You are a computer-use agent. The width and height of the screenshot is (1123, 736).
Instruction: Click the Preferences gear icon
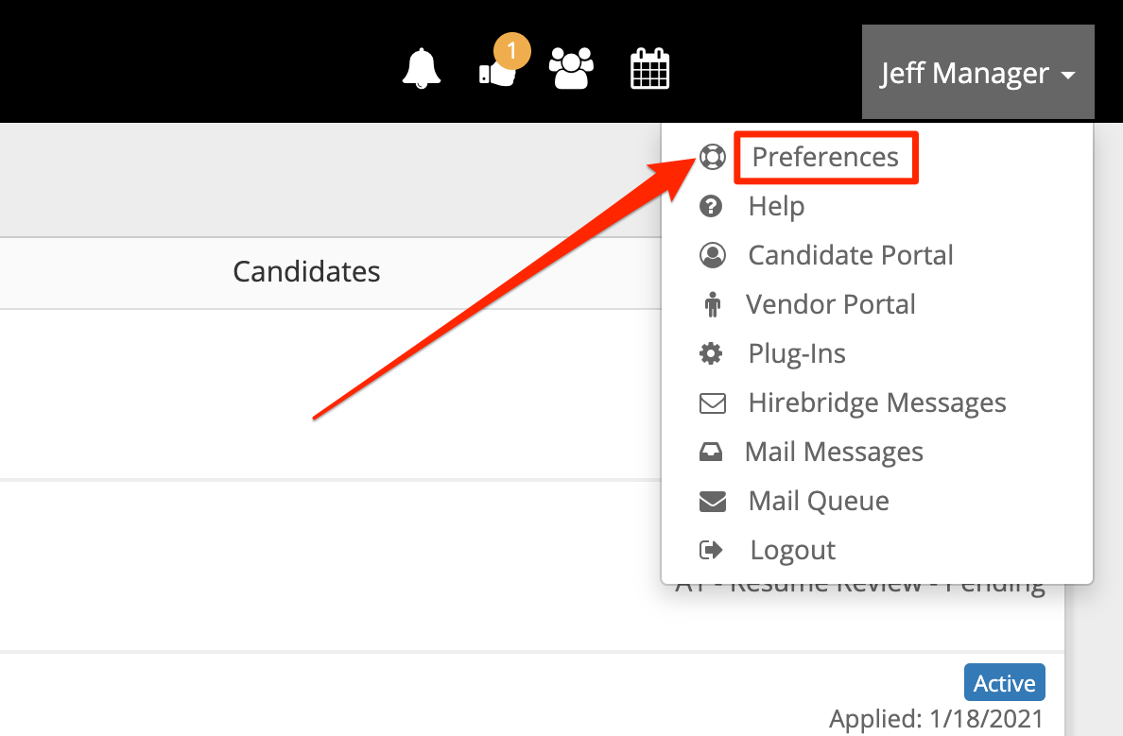(712, 157)
